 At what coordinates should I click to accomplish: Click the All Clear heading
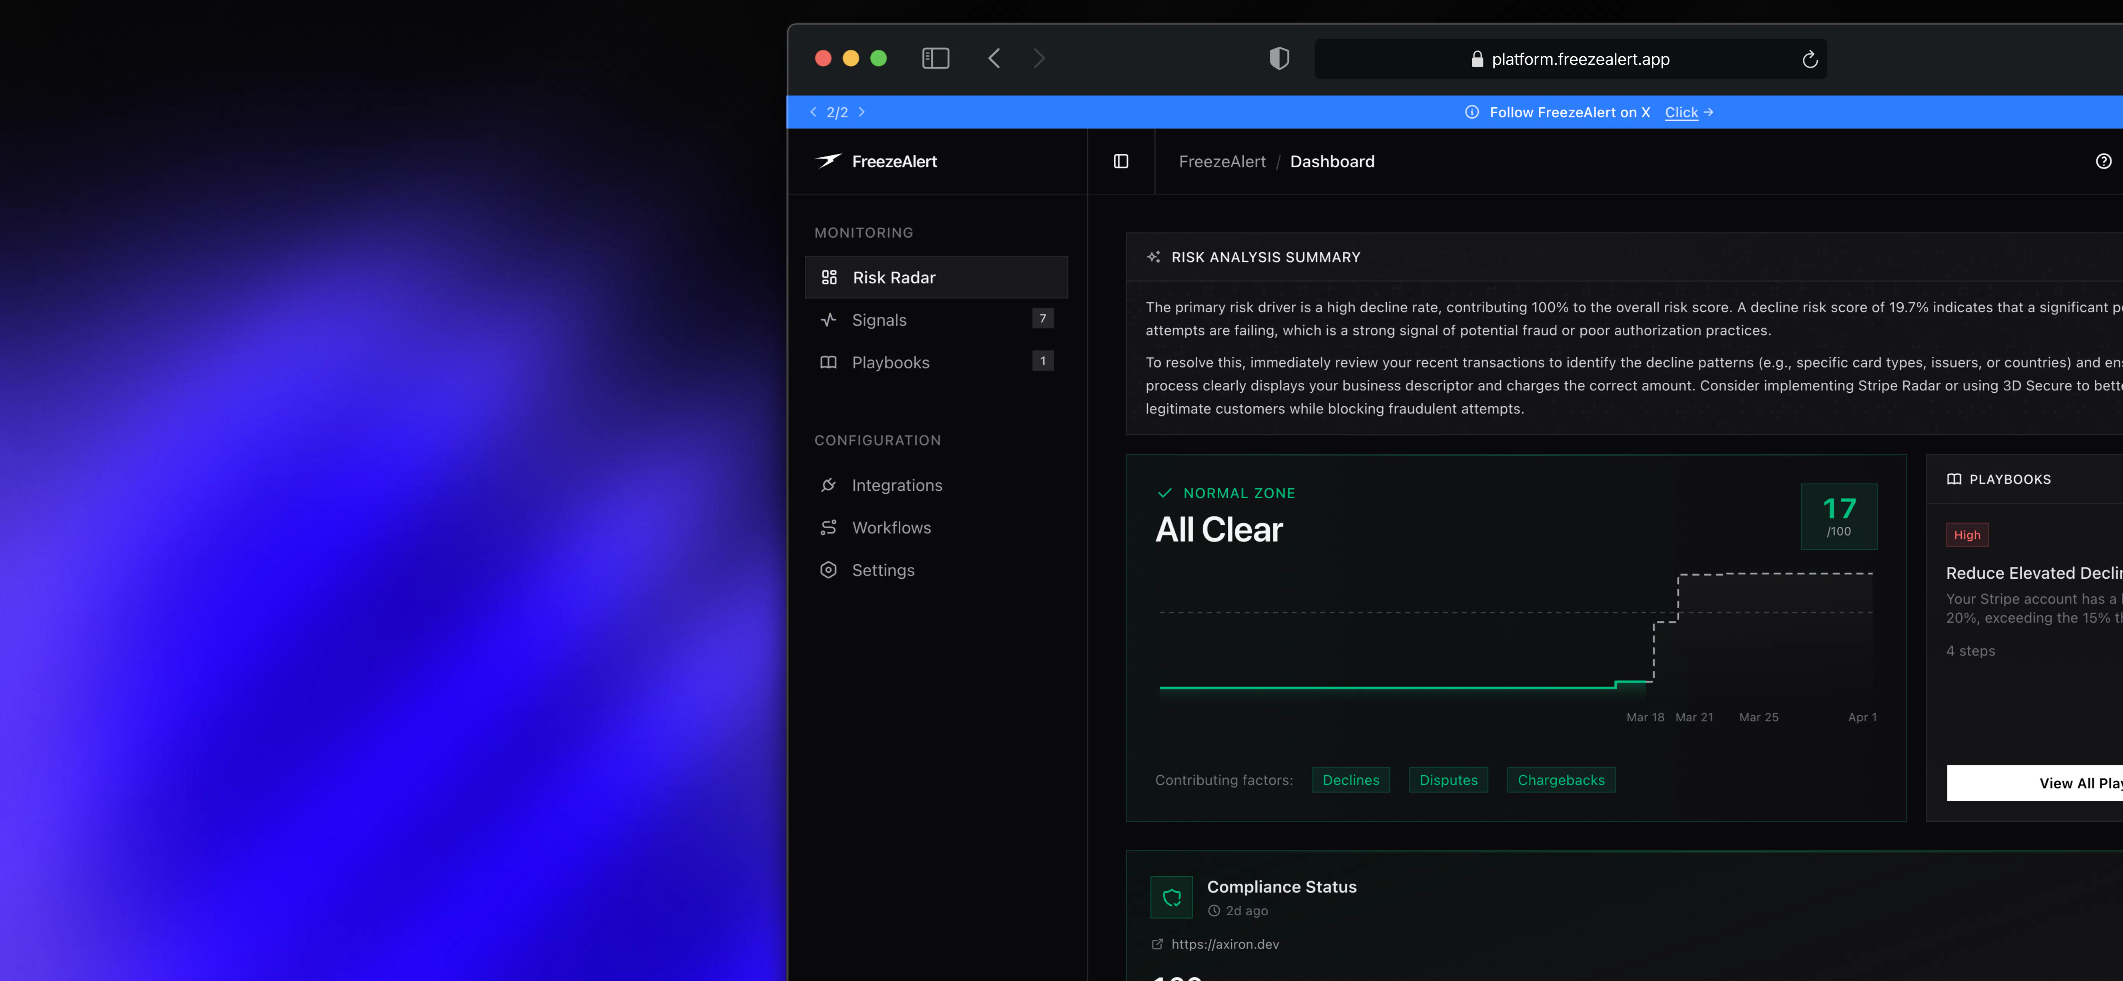(x=1219, y=529)
